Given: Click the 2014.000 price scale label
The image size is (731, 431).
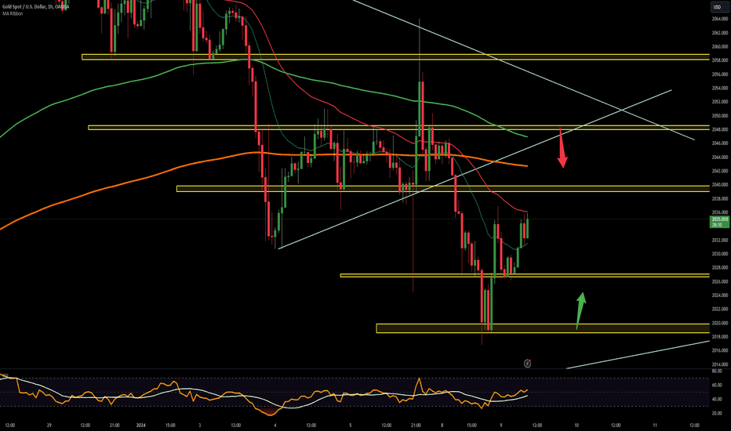Looking at the screenshot, I should pyautogui.click(x=720, y=364).
